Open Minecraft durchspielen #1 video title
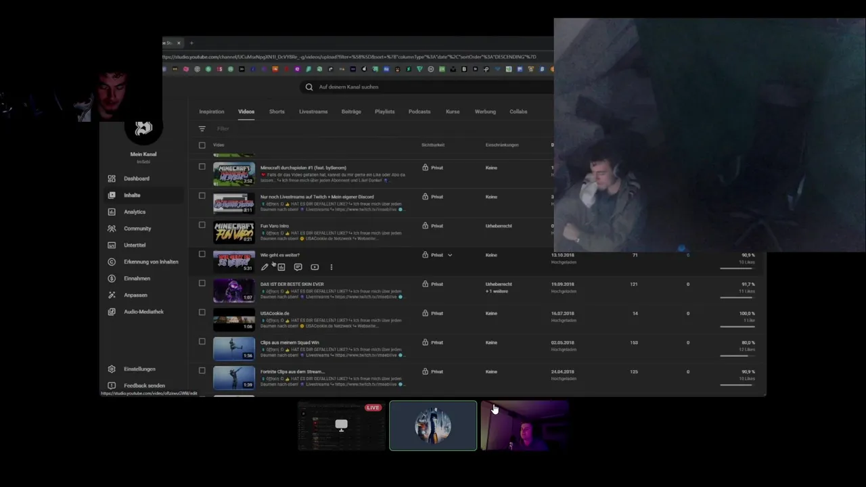 point(303,168)
